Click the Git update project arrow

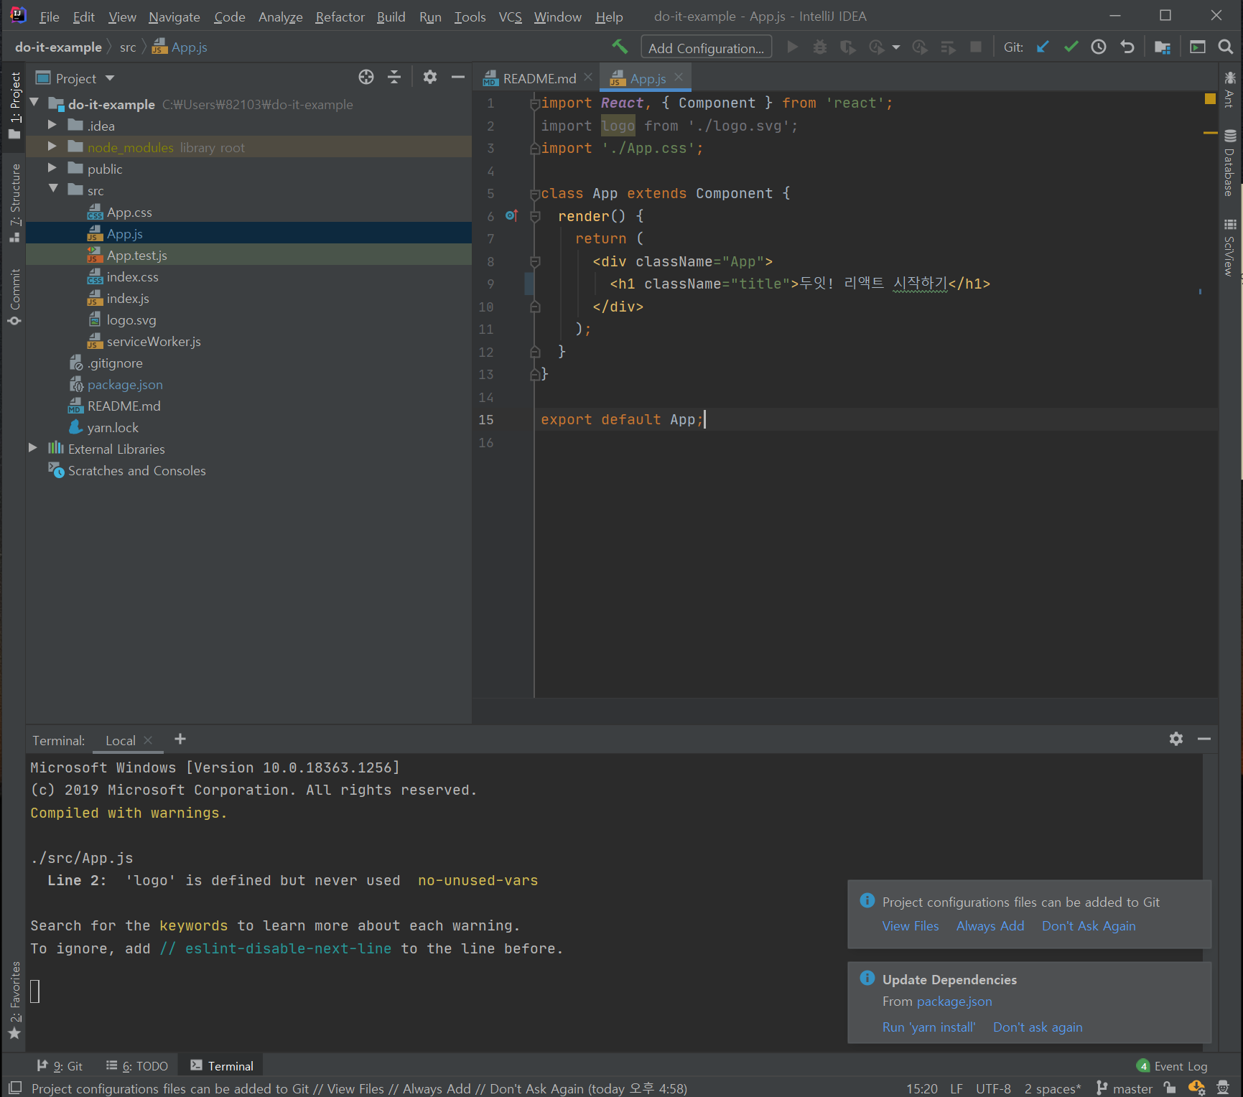[x=1043, y=47]
